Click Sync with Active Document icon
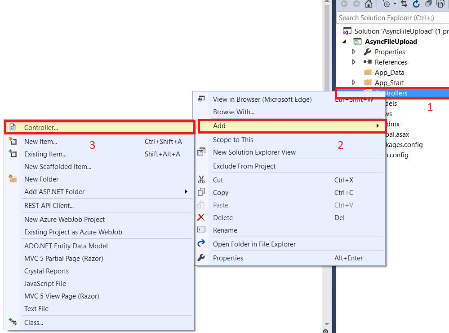The width and height of the screenshot is (449, 333). click(404, 4)
